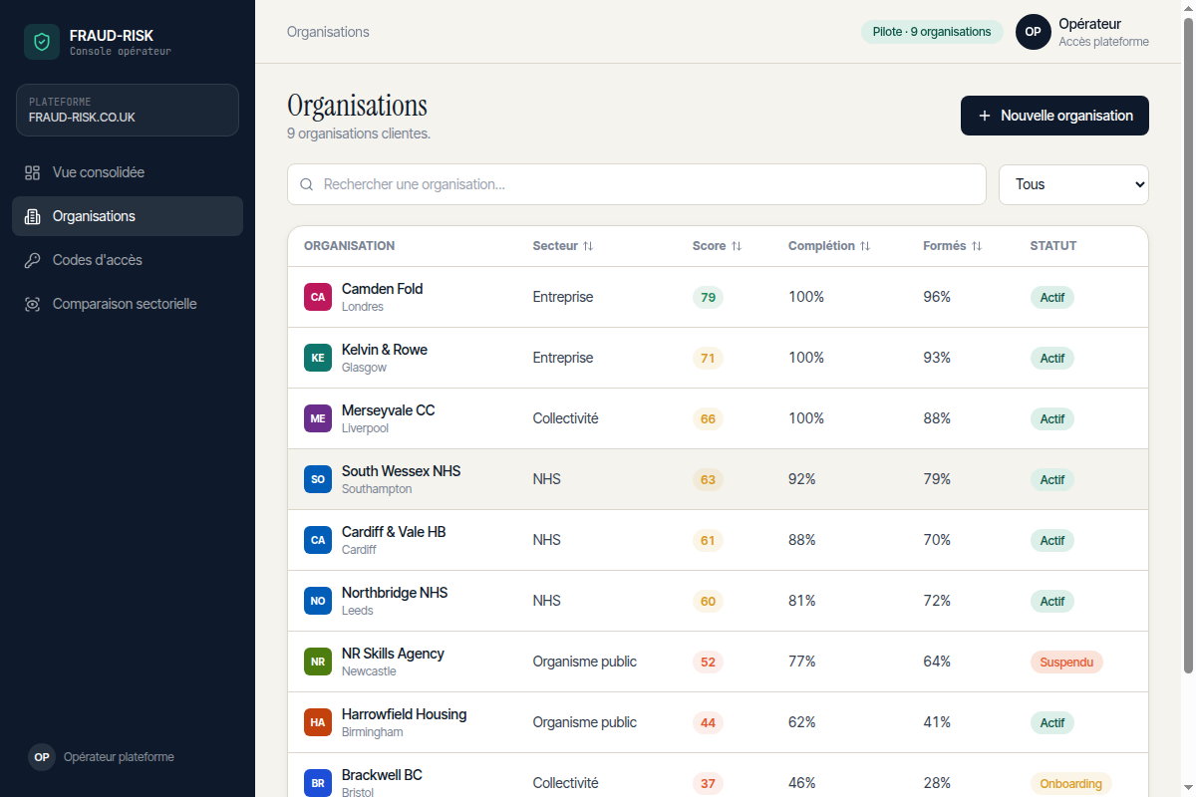Sort table by Score column
Image resolution: width=1196 pixels, height=797 pixels.
coord(717,246)
